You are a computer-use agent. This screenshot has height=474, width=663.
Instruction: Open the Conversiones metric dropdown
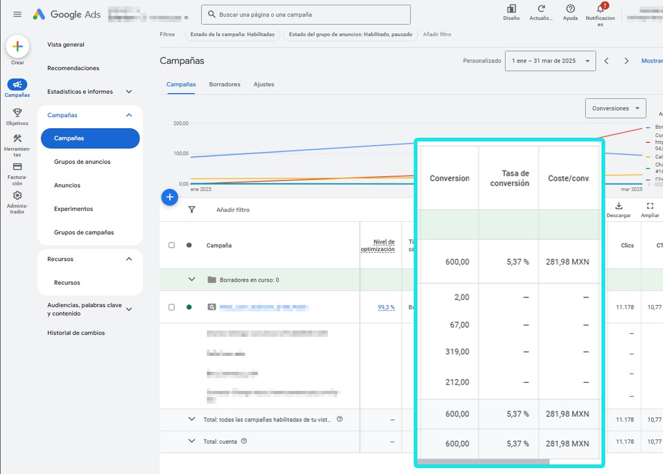[615, 108]
